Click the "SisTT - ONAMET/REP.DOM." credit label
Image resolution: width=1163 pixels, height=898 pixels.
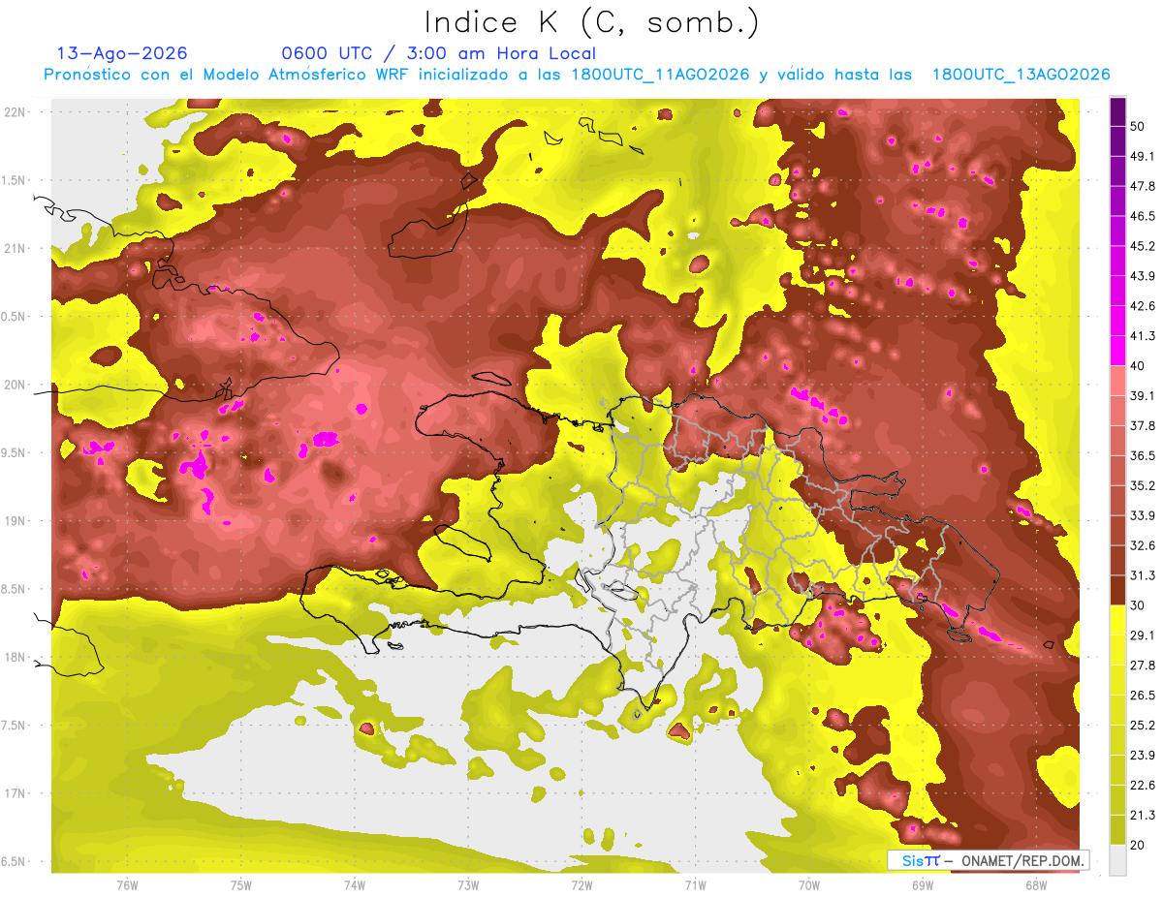[988, 860]
